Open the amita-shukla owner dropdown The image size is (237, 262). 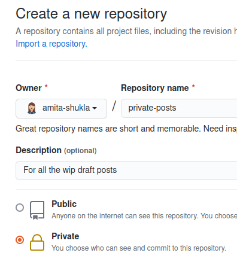tap(61, 108)
